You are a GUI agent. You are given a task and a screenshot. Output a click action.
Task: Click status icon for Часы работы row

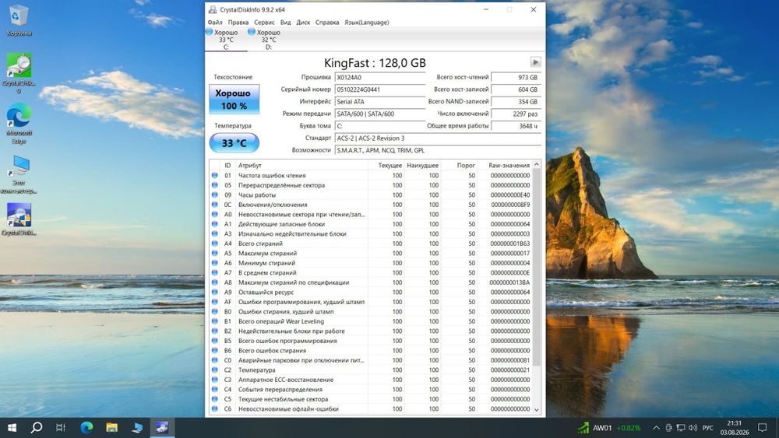click(215, 195)
